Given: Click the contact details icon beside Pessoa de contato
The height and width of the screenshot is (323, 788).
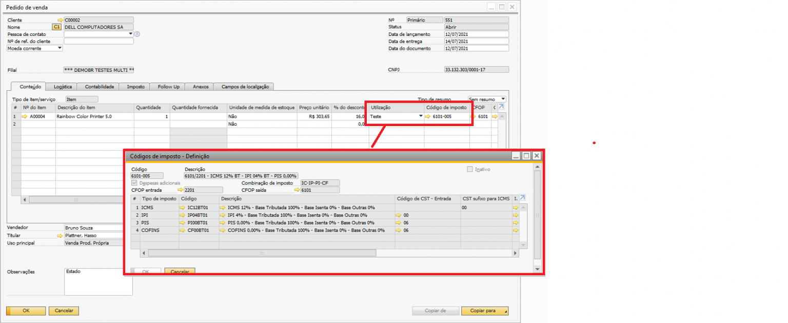Looking at the screenshot, I should pos(137,34).
